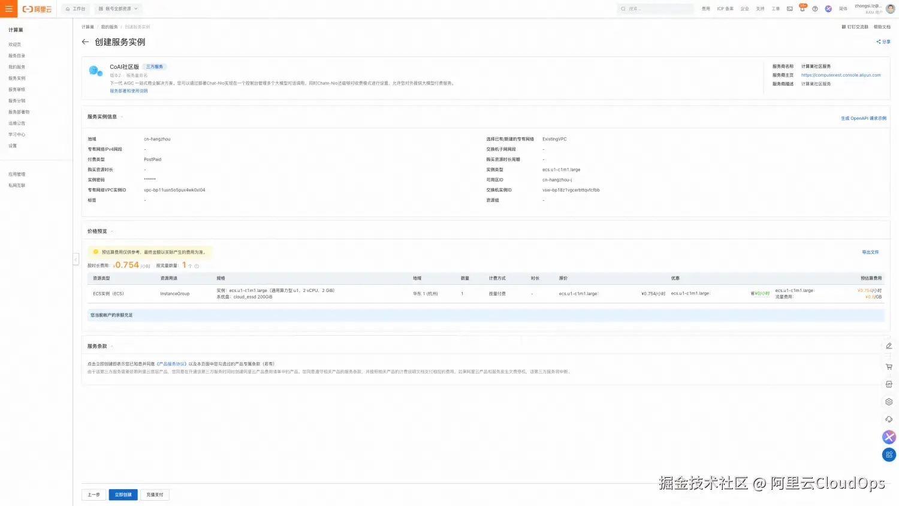This screenshot has width=899, height=506.
Task: Click the InstanceGroup table cell
Action: pos(174,294)
